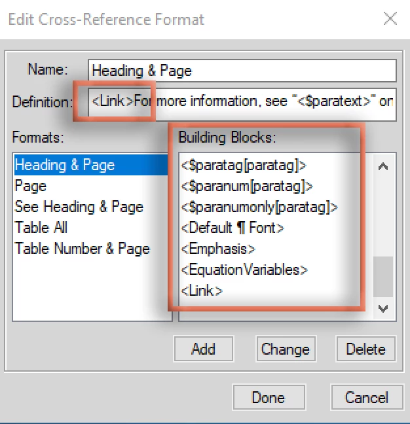Click the Add button

coord(204,349)
